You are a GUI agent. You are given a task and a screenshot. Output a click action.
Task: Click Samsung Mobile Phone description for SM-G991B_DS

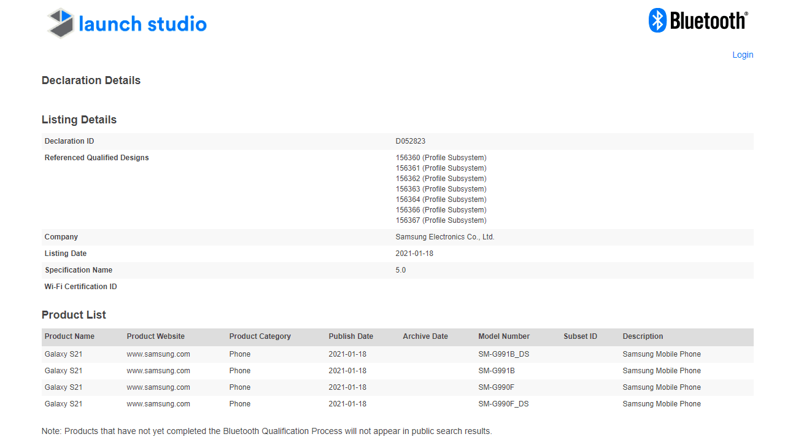[x=662, y=354]
